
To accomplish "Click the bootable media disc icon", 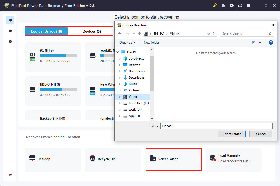I will coord(232,5).
